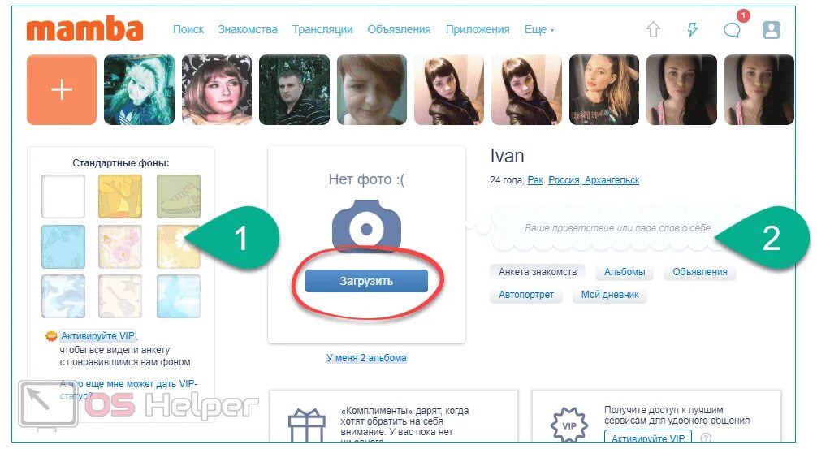The width and height of the screenshot is (817, 449).
Task: Click the blue Загрузить button
Action: click(366, 281)
